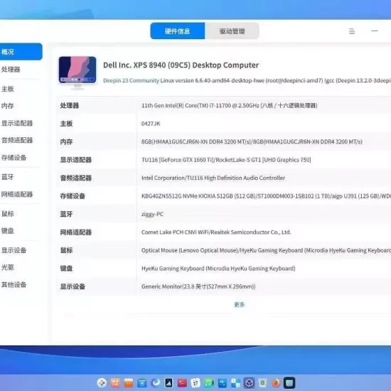The height and width of the screenshot is (391, 391).
Task: Switch to the 硬件信息 tab
Action: point(178,31)
